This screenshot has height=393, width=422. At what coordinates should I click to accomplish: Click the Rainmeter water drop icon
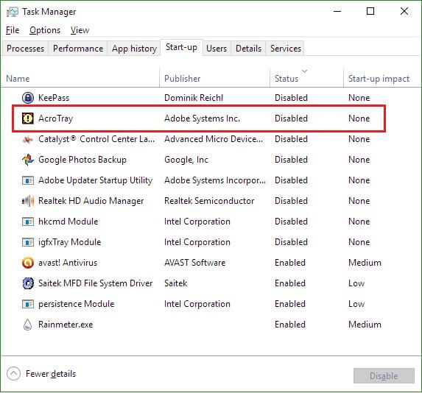tap(28, 325)
